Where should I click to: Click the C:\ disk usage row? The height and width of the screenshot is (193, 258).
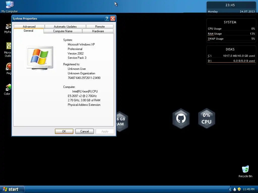[x=231, y=56]
